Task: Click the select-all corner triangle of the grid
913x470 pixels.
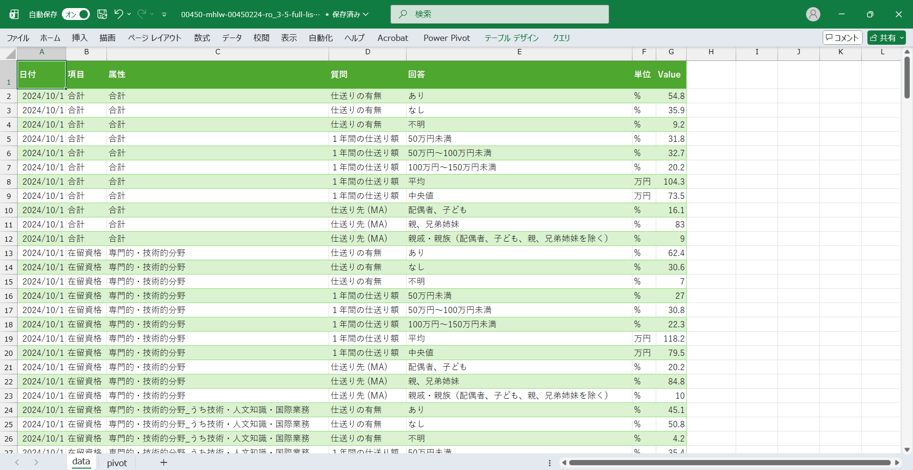Action: click(x=10, y=54)
